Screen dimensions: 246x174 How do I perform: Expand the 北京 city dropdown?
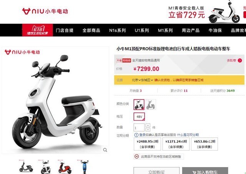tap(136, 80)
